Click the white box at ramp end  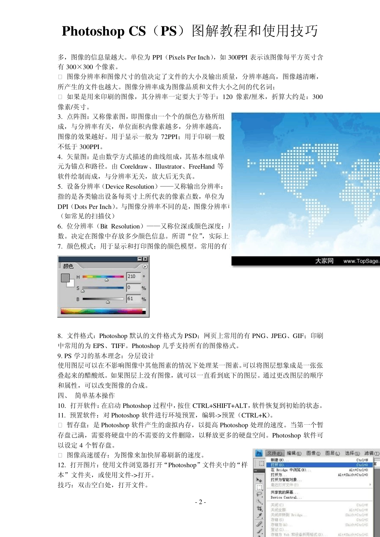coord(144,309)
